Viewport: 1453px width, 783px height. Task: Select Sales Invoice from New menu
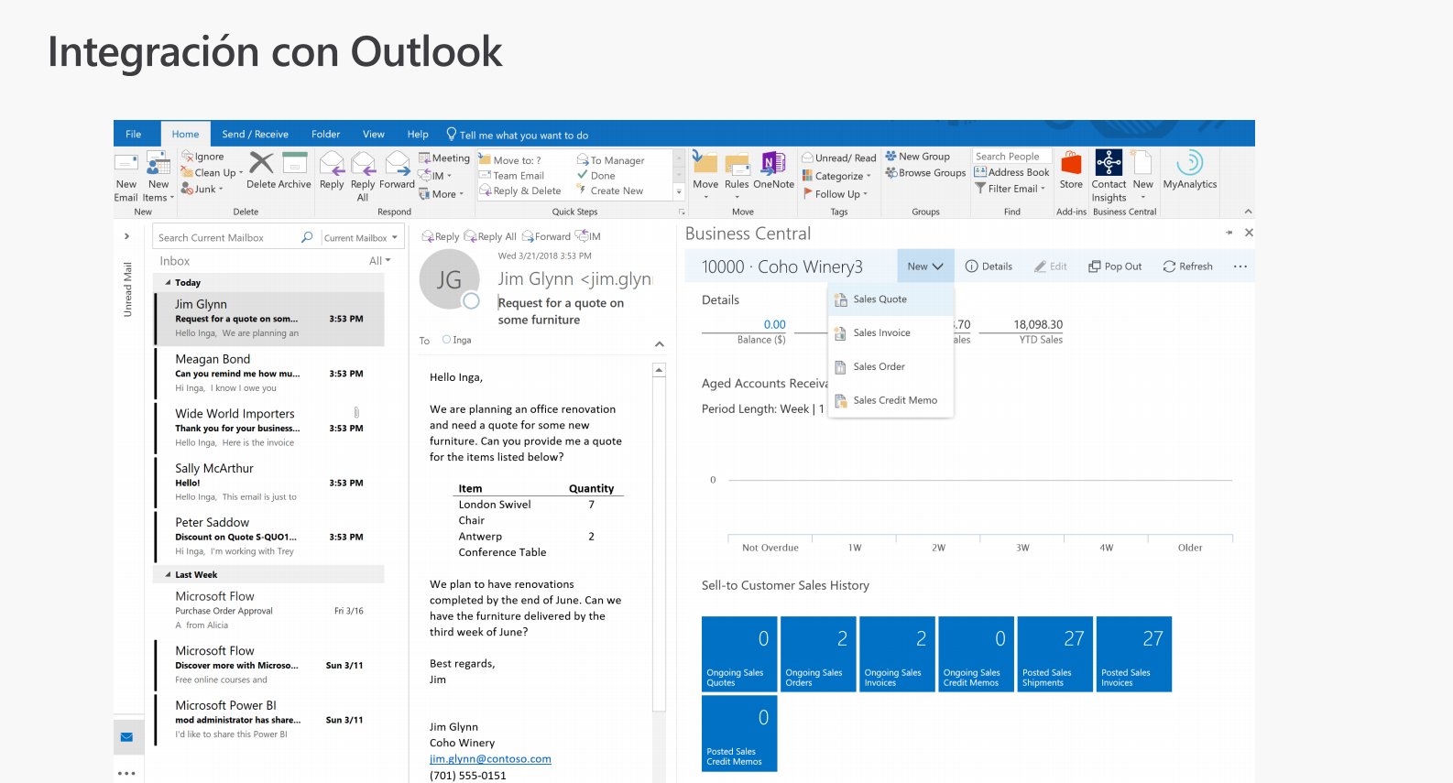tap(891, 333)
